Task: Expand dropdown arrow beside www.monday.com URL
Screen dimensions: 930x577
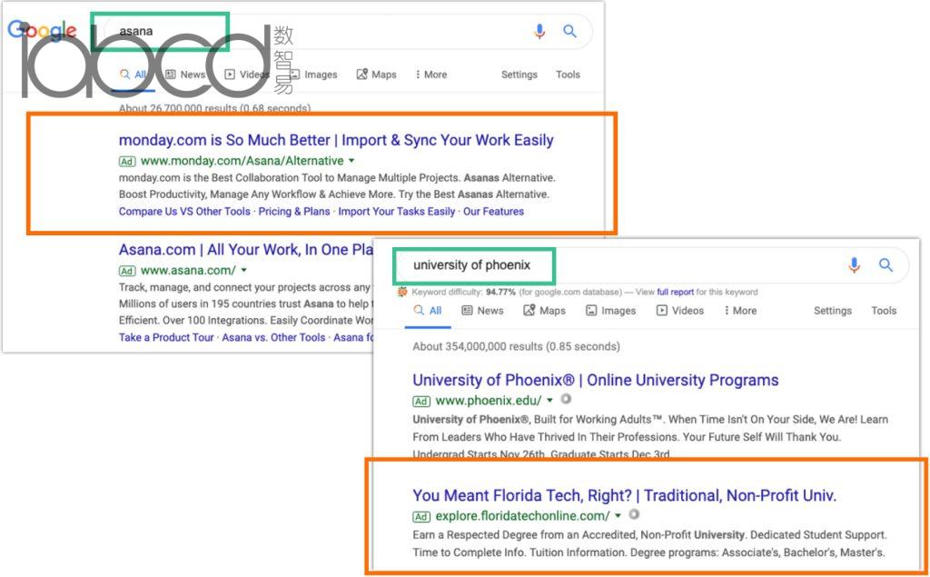Action: click(x=351, y=161)
